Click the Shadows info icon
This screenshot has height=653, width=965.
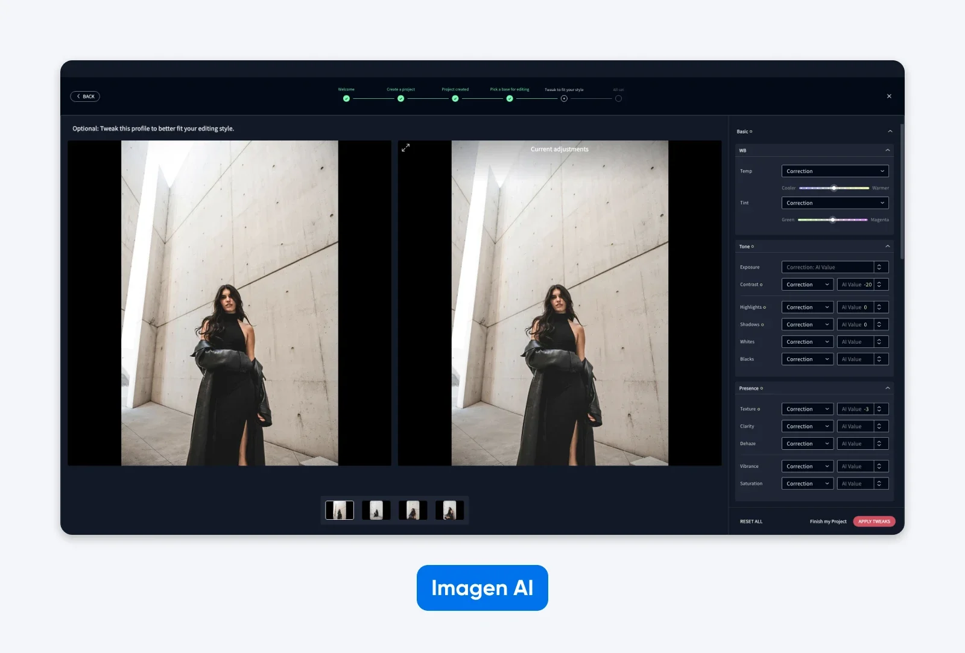point(762,324)
